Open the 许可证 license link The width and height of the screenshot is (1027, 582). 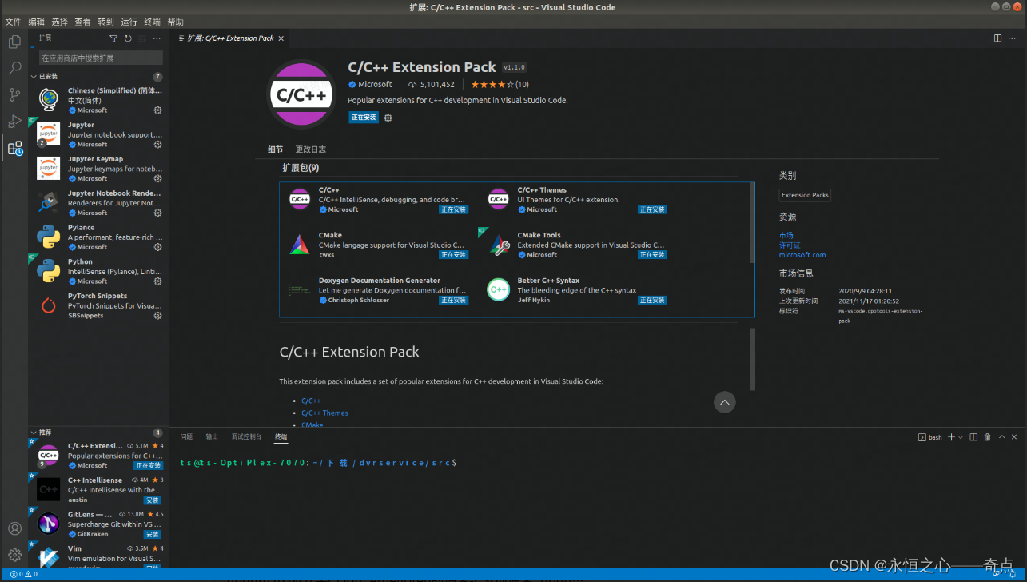(790, 245)
